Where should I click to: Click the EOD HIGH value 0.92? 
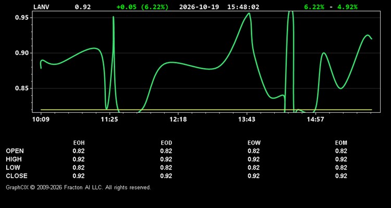[x=166, y=159]
